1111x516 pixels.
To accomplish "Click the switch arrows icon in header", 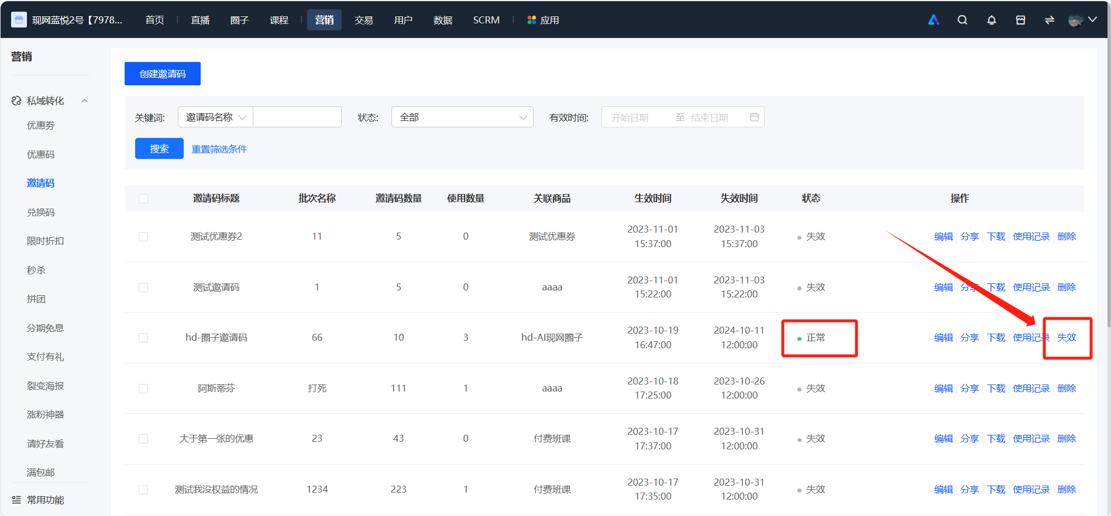I will click(1050, 20).
